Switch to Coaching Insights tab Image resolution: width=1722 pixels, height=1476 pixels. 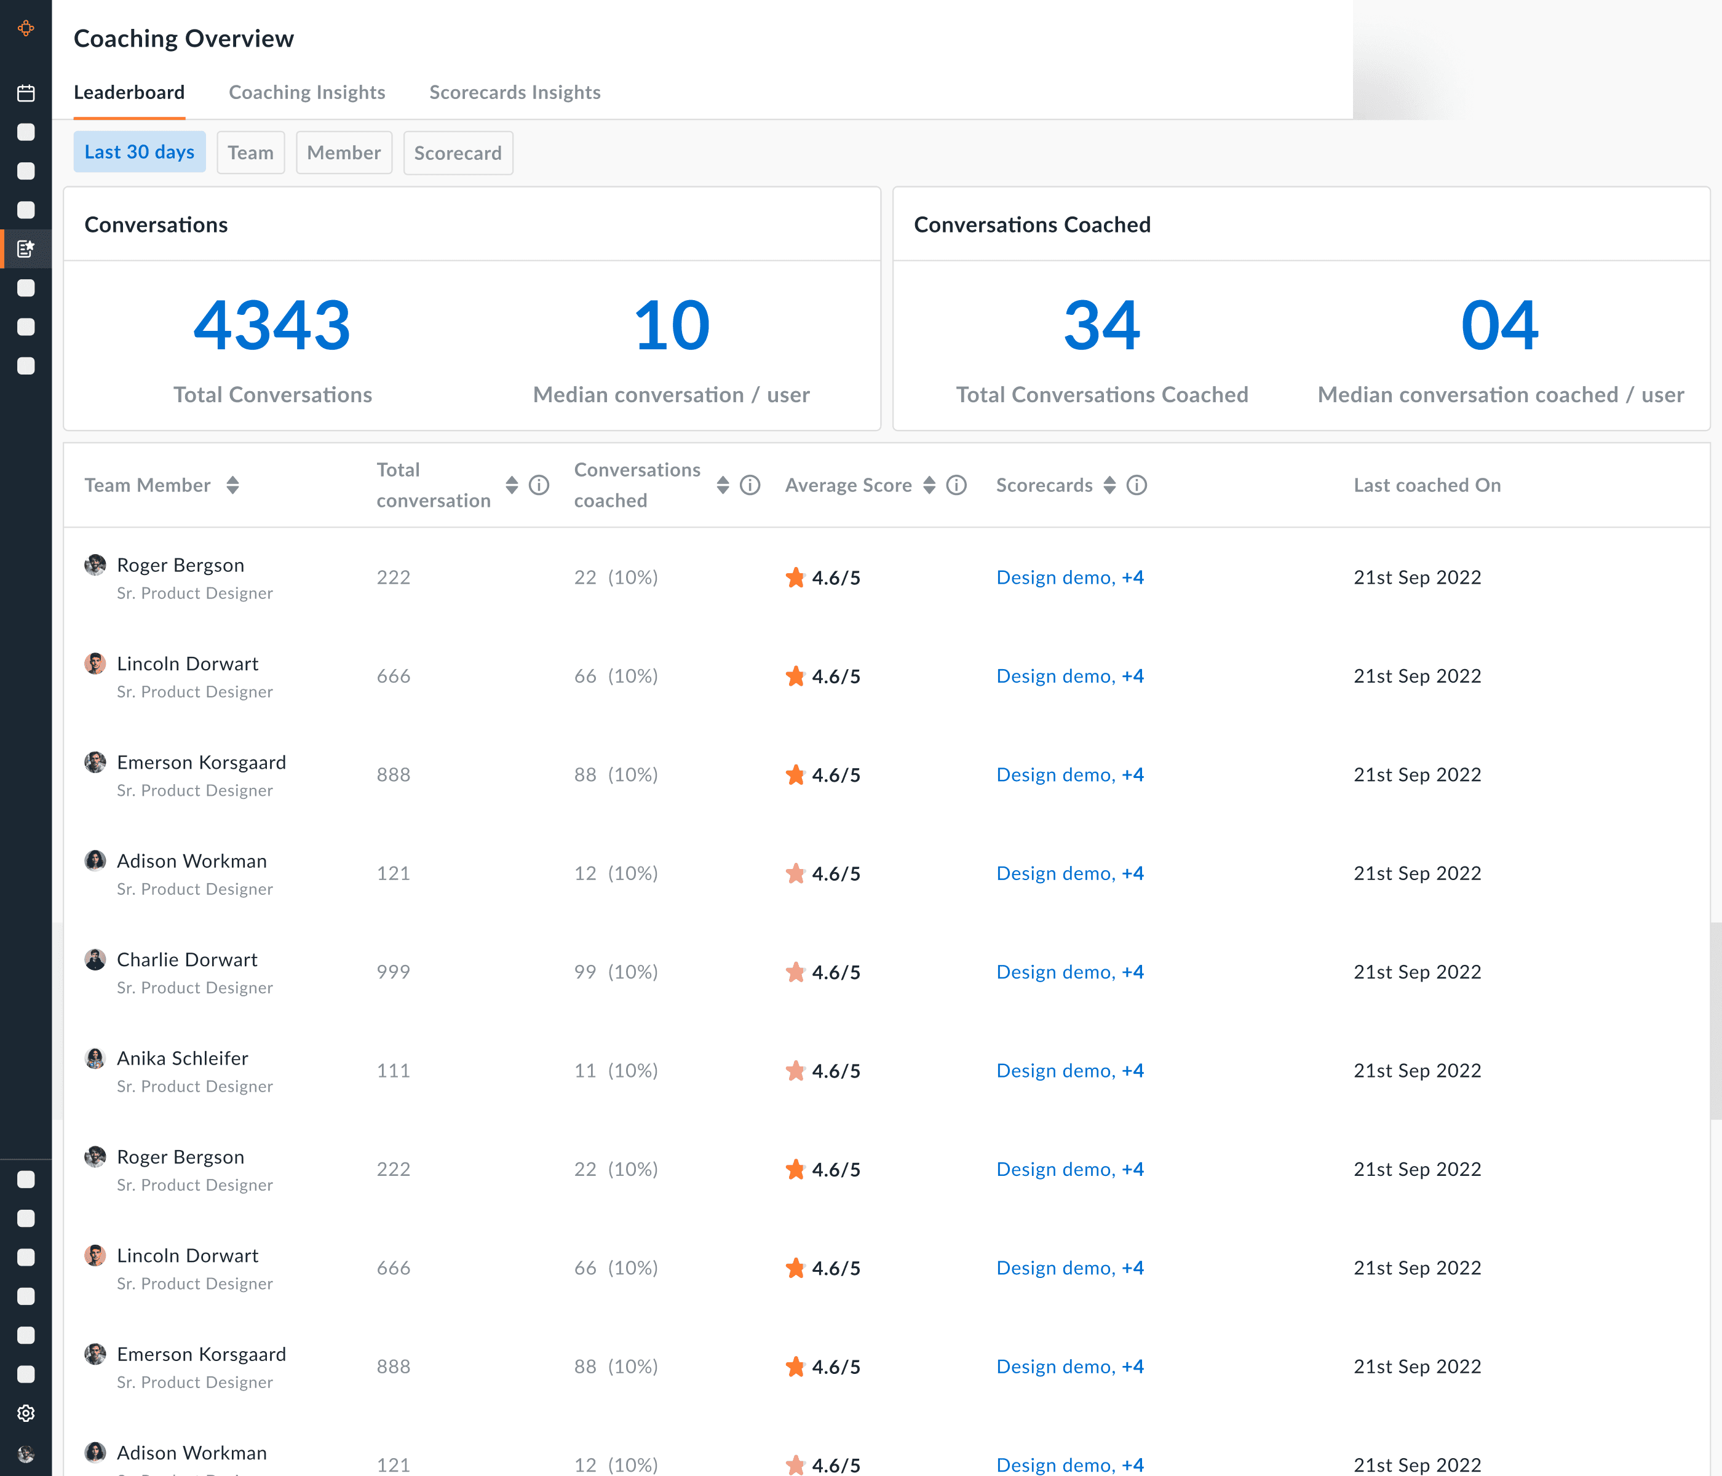[x=307, y=92]
